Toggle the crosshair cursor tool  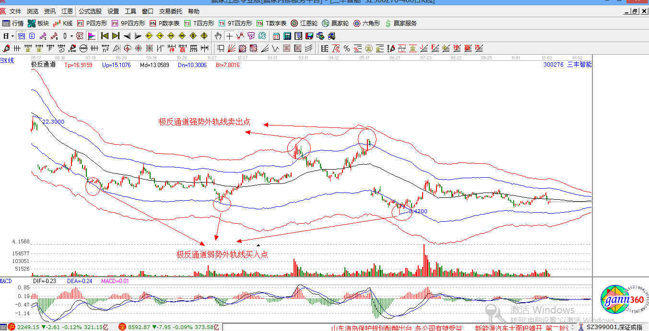(230, 36)
